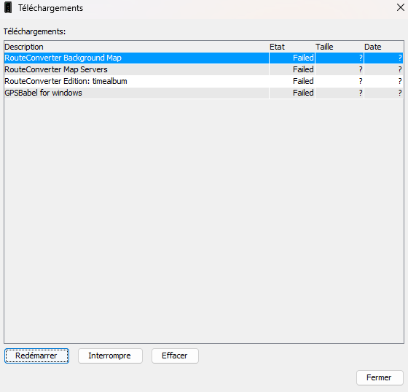The height and width of the screenshot is (392, 408).
Task: Click Failed status of Map Servers row
Action: coord(303,69)
